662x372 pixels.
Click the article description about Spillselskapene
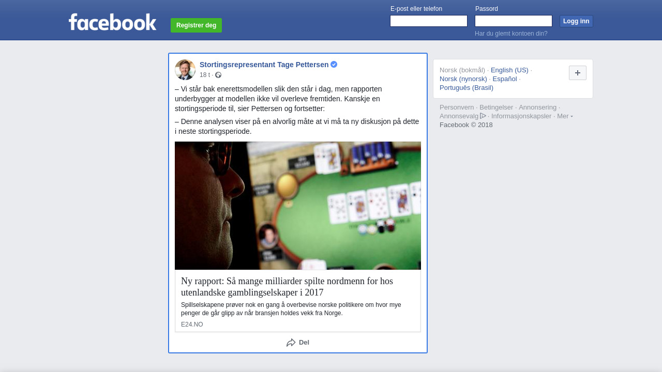pos(291,309)
